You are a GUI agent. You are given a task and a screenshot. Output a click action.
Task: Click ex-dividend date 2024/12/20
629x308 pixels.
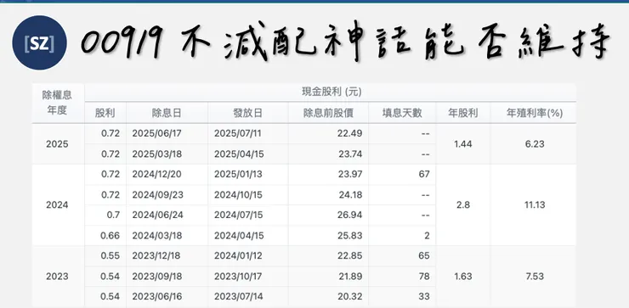click(x=157, y=174)
